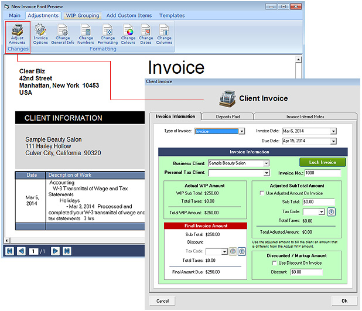Click Cancel in Client Invoice dialog
The width and height of the screenshot is (362, 311).
[162, 301]
